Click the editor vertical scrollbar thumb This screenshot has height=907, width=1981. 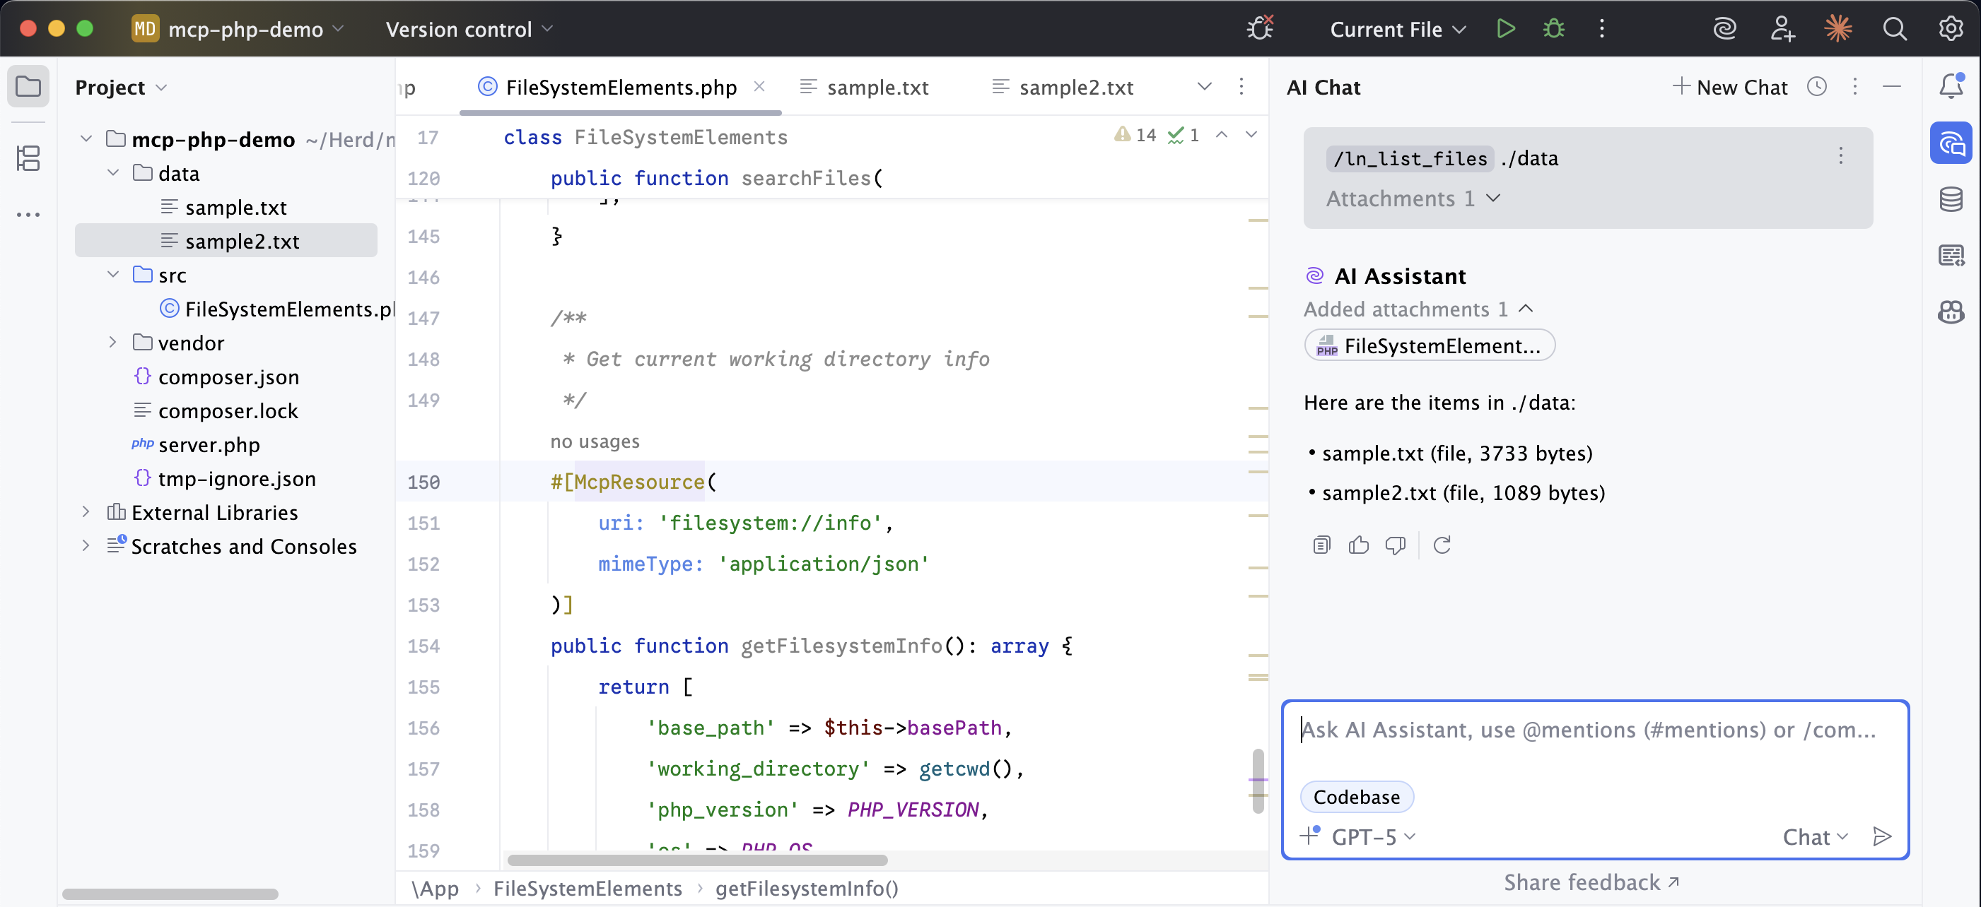(1257, 780)
